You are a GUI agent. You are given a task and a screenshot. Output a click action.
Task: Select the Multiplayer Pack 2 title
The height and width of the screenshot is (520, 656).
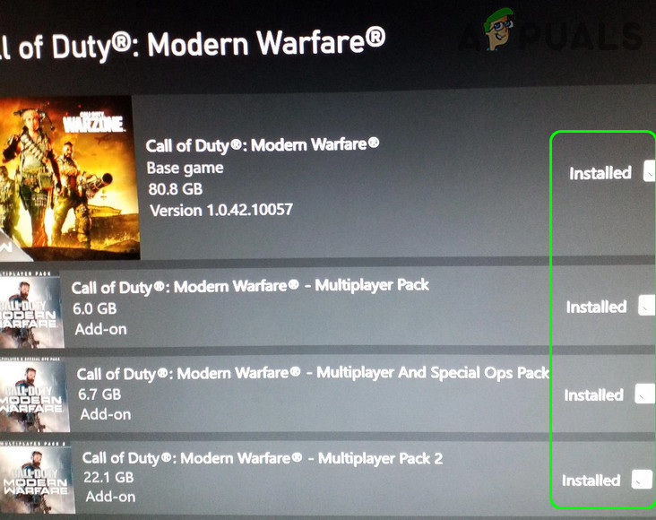263,458
